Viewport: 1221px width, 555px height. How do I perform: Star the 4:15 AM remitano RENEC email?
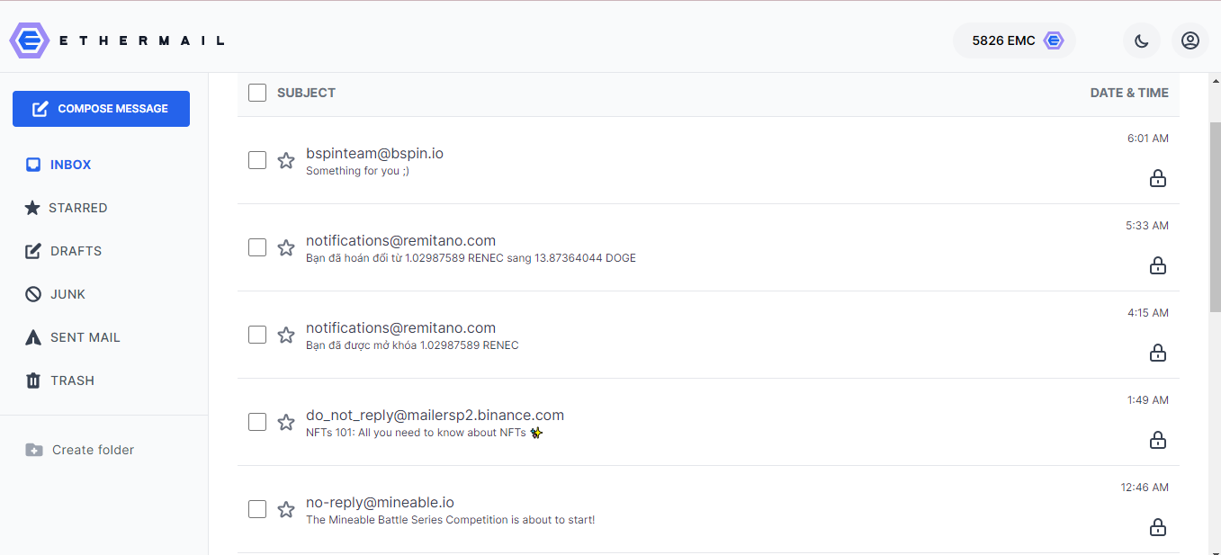click(x=286, y=335)
